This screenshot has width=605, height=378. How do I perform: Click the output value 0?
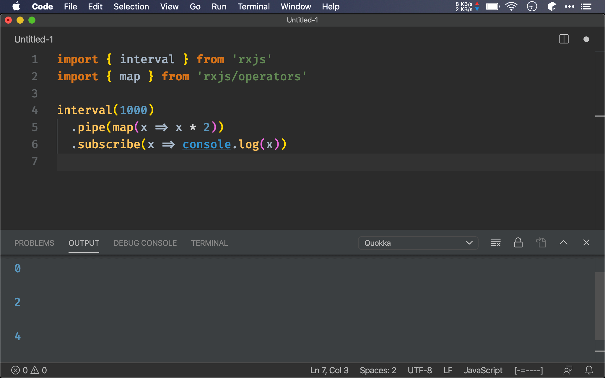tap(17, 268)
